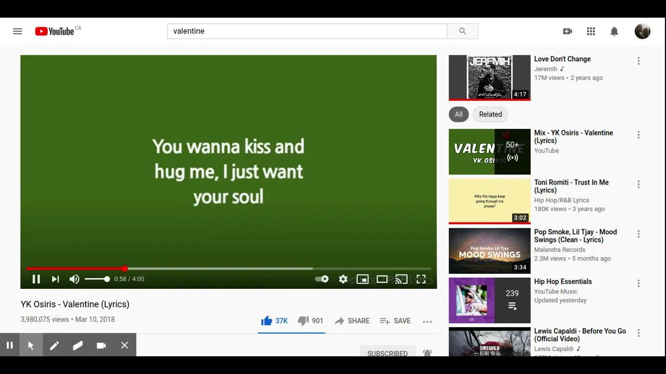This screenshot has width=666, height=374.
Task: Click the search magnifier button
Action: click(463, 31)
